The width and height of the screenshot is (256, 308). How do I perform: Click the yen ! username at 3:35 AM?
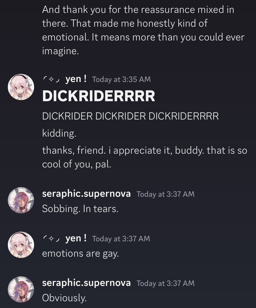click(x=76, y=79)
